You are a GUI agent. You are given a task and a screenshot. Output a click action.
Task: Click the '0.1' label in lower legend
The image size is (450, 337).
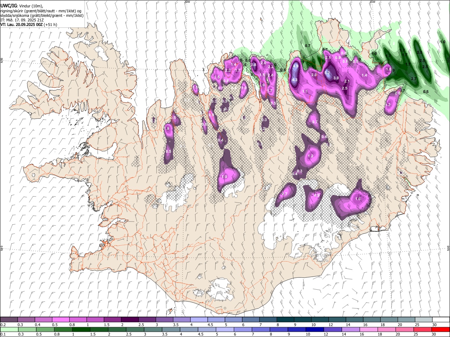tap(3, 335)
